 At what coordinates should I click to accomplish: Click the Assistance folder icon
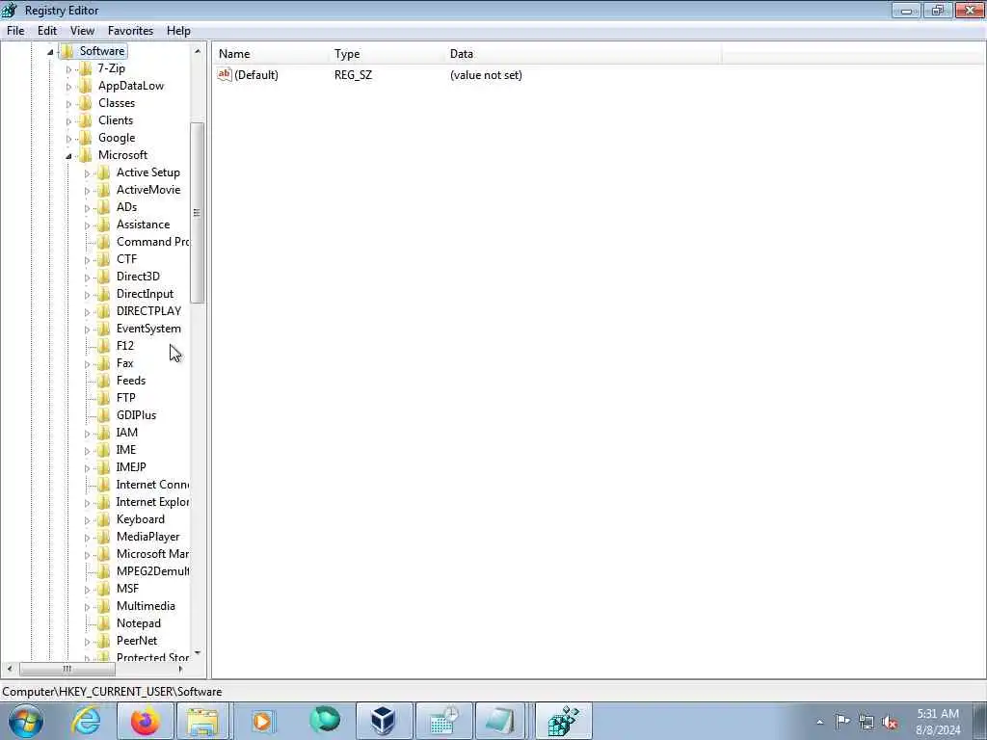[104, 224]
